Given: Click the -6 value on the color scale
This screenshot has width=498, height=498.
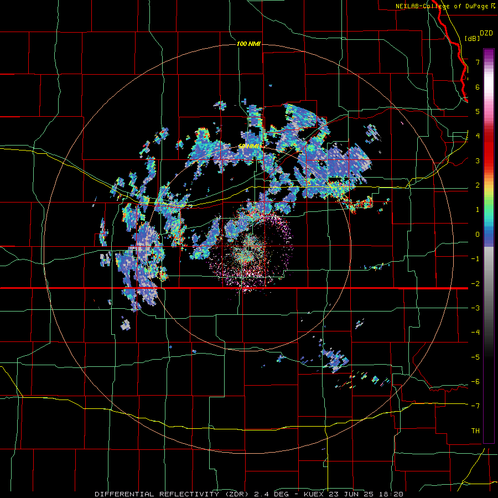Looking at the screenshot, I should (475, 382).
